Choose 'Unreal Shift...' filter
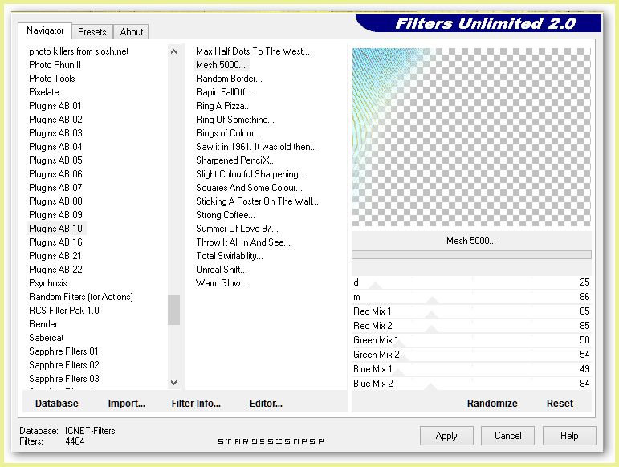619x467 pixels. (221, 270)
